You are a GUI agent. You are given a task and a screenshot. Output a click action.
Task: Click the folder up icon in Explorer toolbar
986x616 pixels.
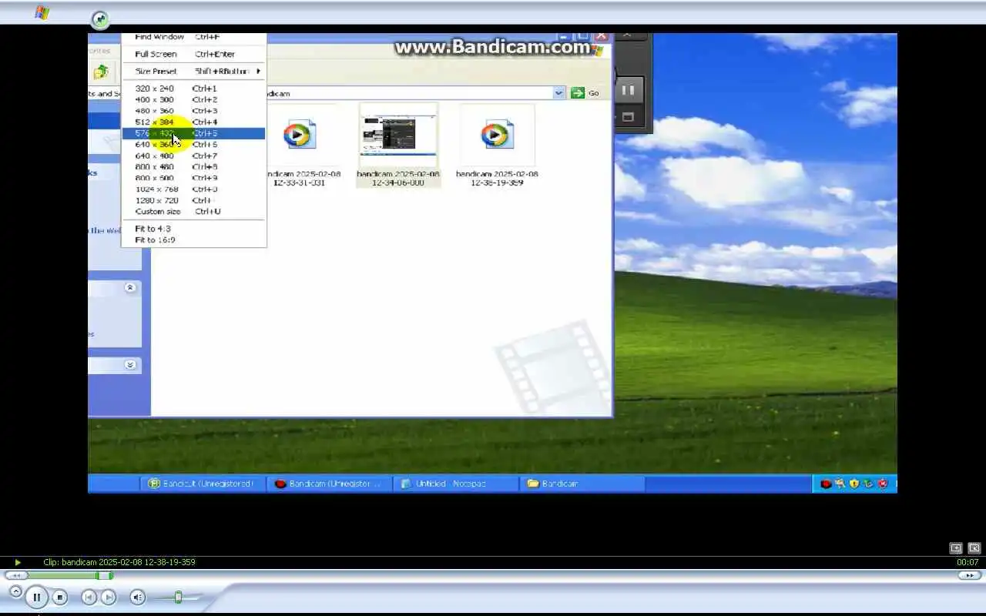click(x=101, y=72)
